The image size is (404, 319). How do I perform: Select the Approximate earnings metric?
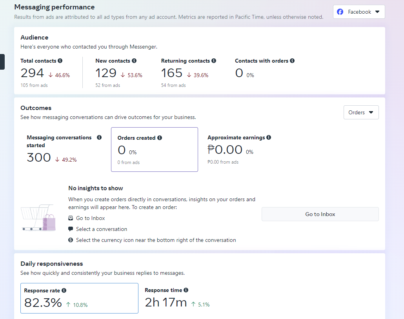tap(239, 150)
